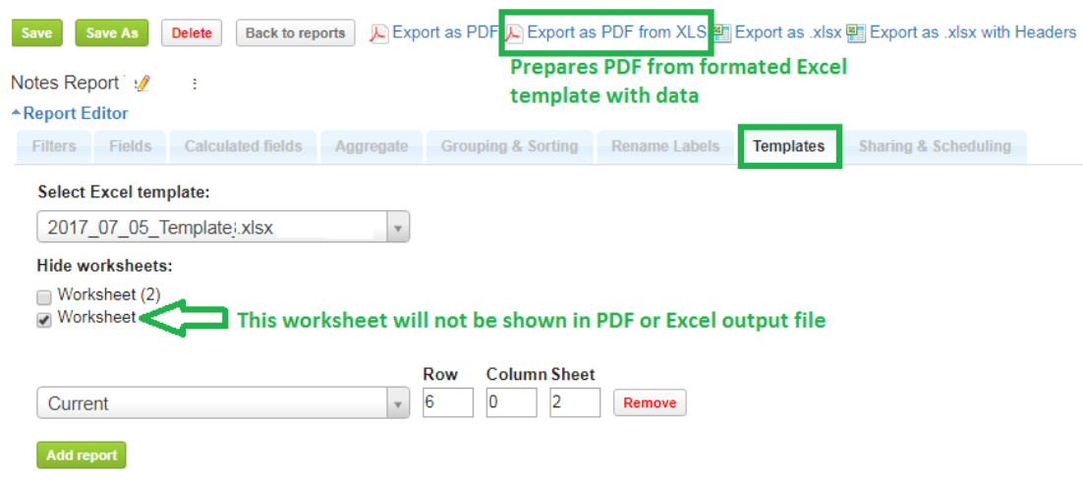Screen dimensions: 1083x479
Task: Go to the Sharing & Scheduling tab
Action: (935, 146)
